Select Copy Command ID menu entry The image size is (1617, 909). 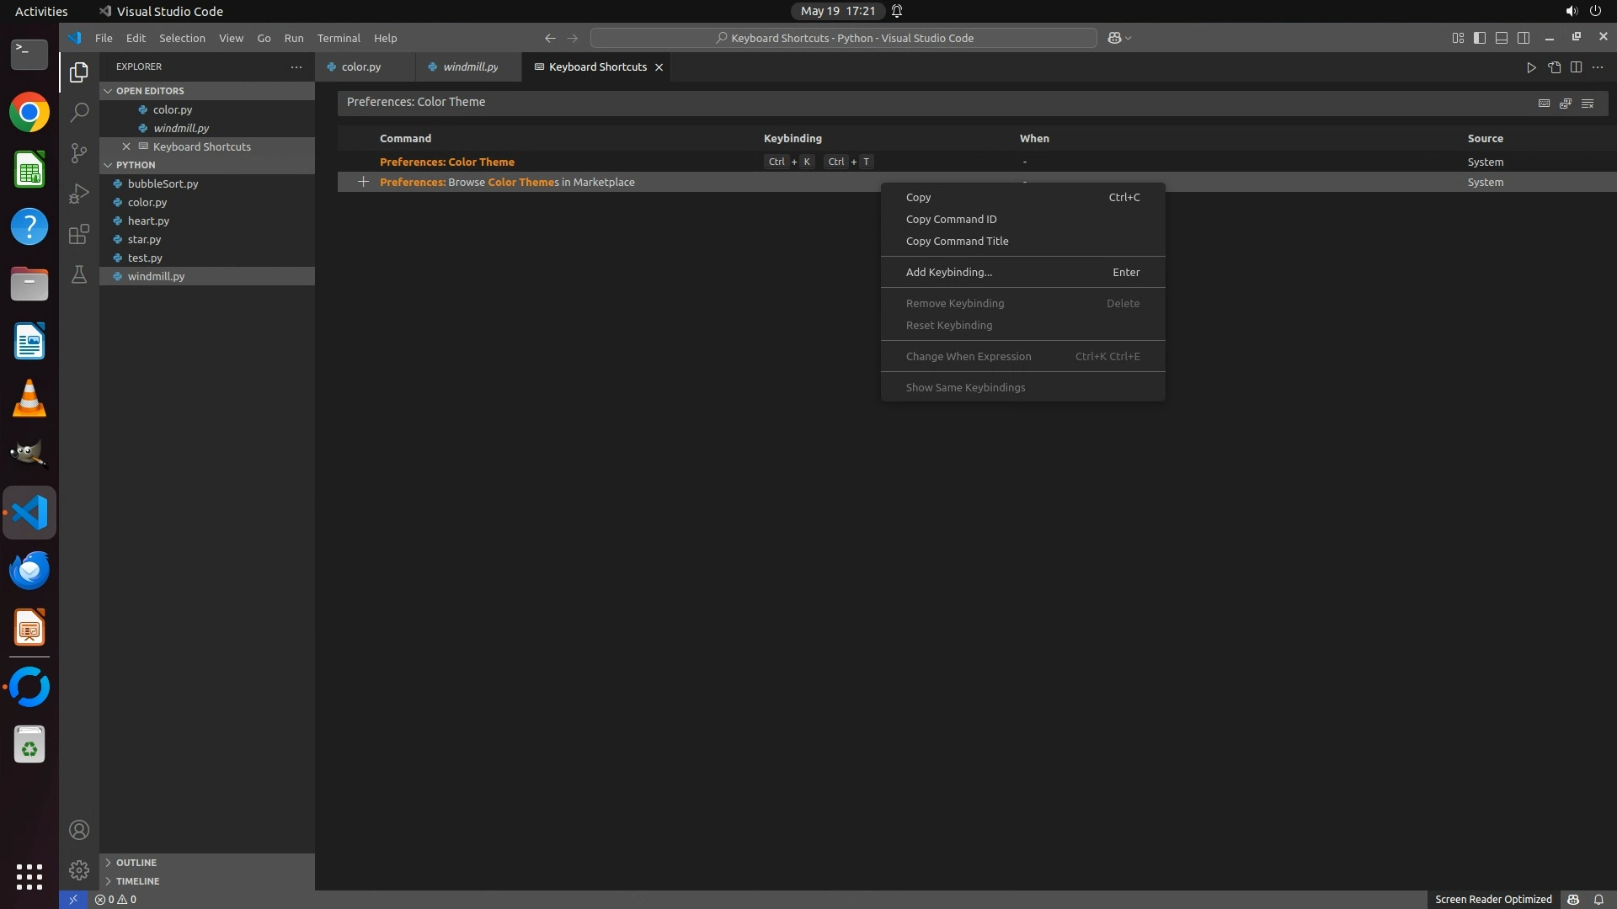click(x=951, y=219)
